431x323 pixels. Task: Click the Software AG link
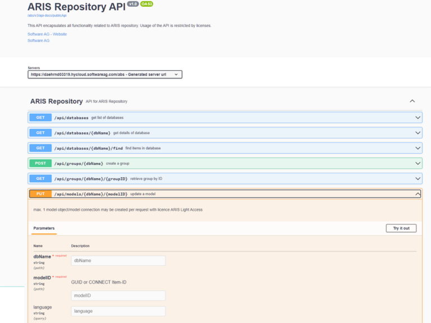[39, 40]
